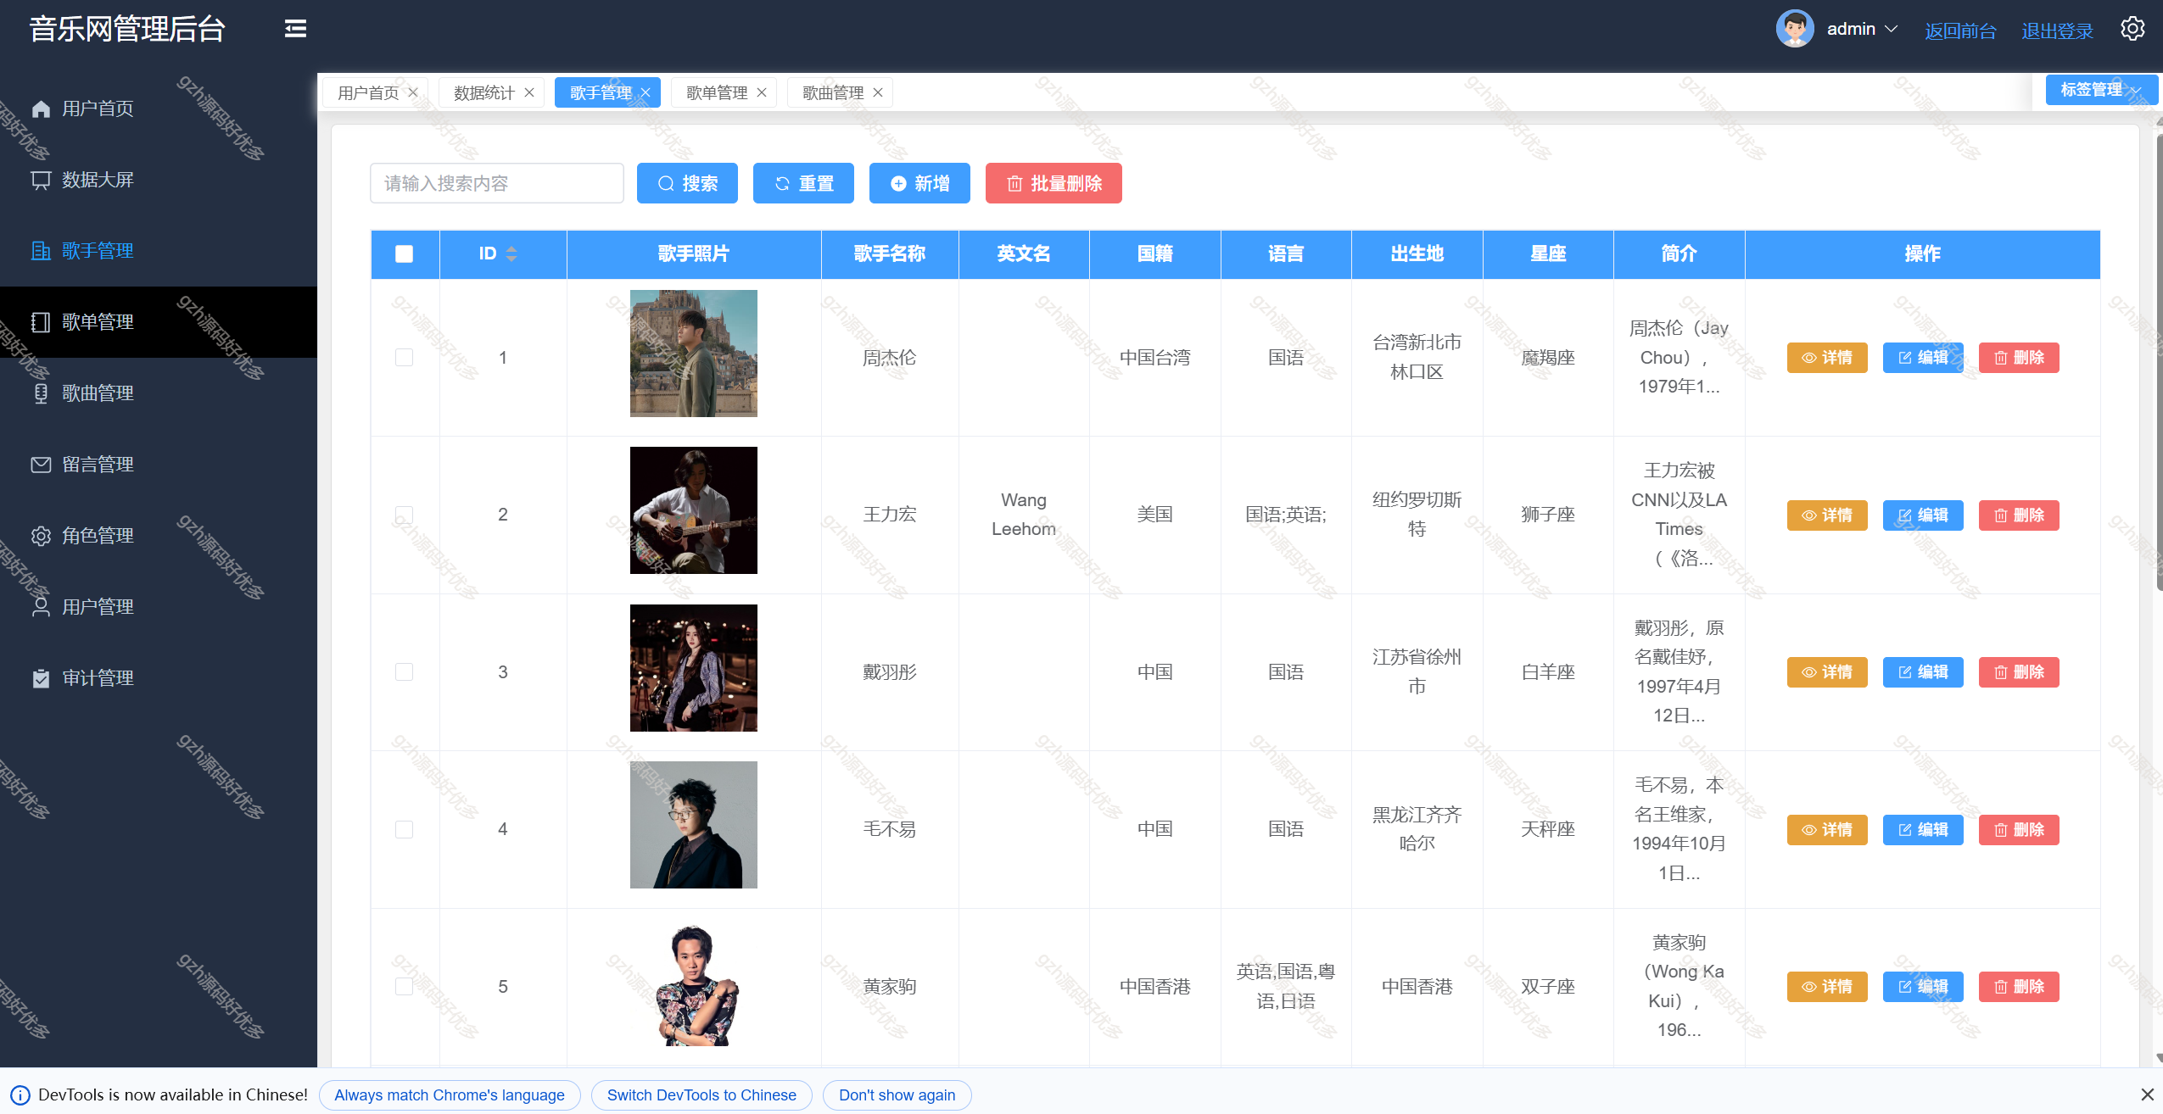This screenshot has height=1114, width=2163.
Task: Toggle the select-all checkbox in the table header
Action: click(405, 253)
